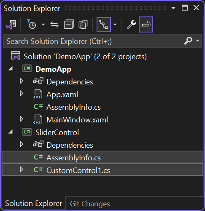Click the SliderControl project C# icon
Screen dimensions: 205x211
(x=27, y=132)
